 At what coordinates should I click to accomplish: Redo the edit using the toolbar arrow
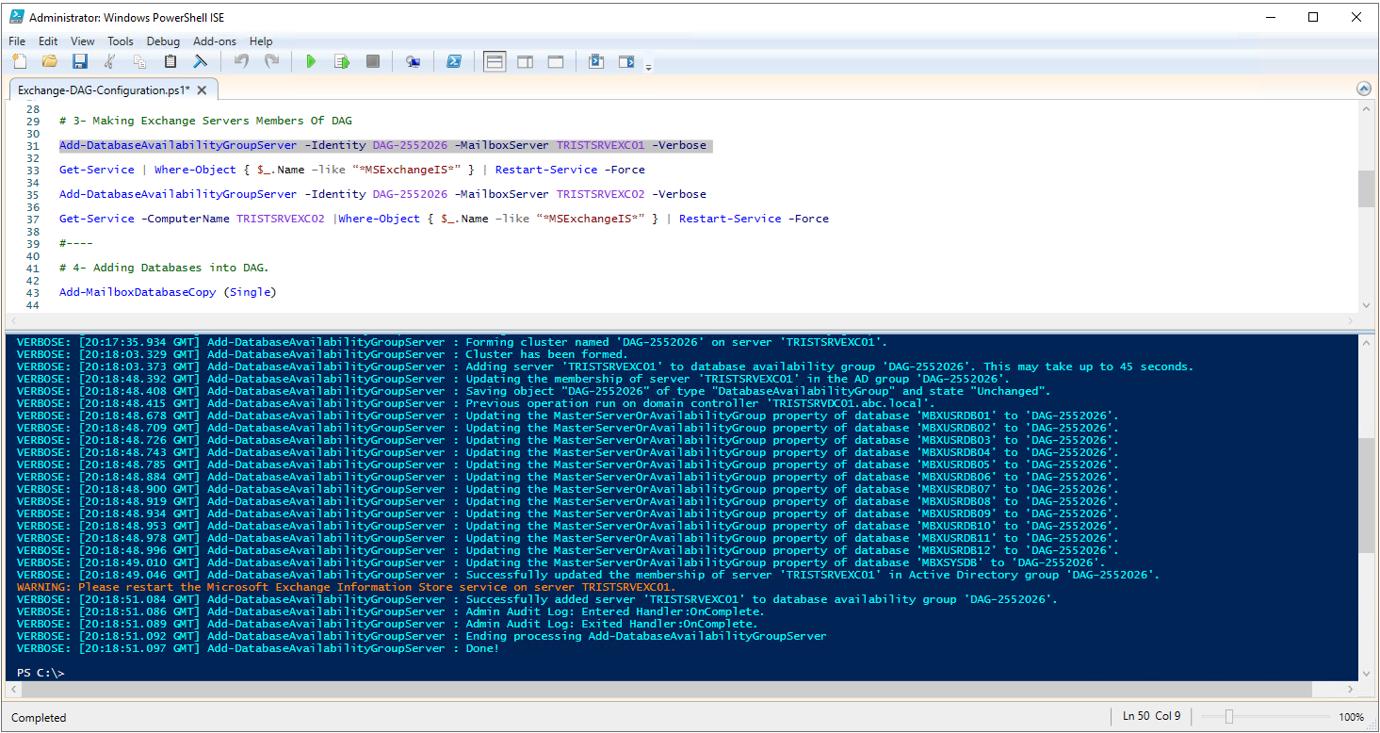(271, 62)
